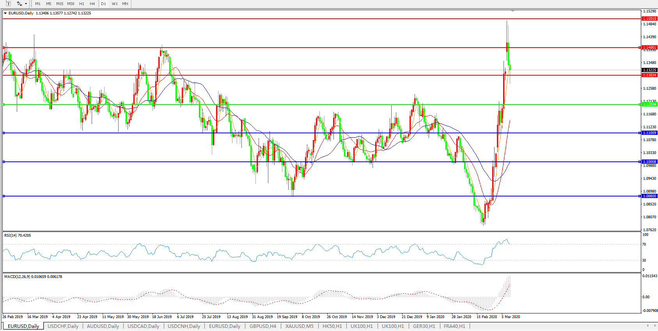This screenshot has height=331, width=658.
Task: Grab the toolbar drag handle before M1
Action: click(32, 4)
